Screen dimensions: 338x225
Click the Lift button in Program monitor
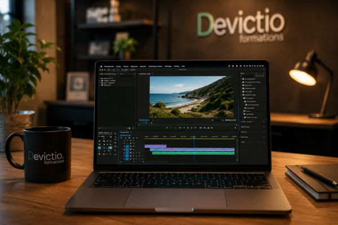tap(201, 128)
